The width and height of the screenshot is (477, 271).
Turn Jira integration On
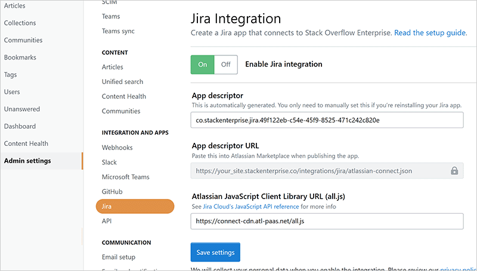click(x=202, y=64)
